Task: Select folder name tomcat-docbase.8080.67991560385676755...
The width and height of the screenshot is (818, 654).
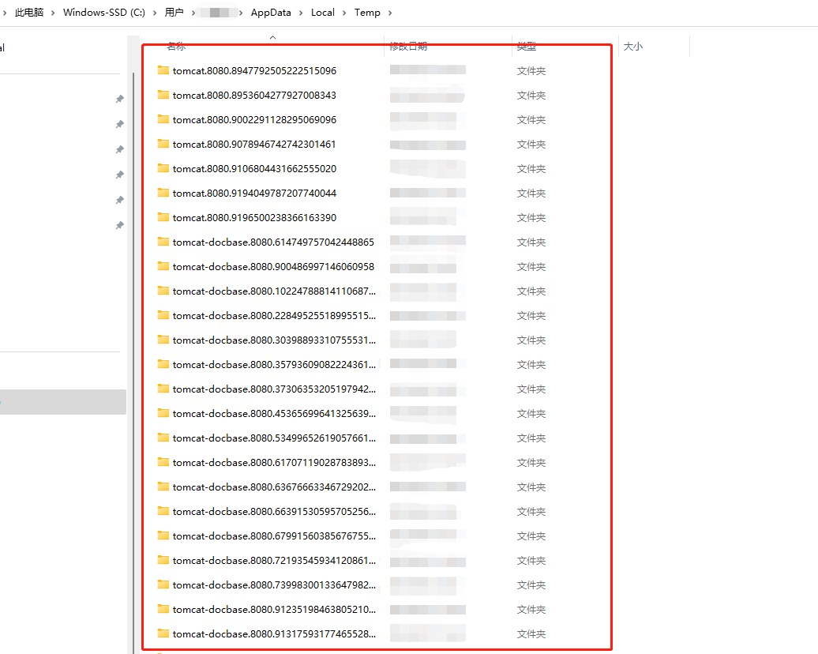Action: pyautogui.click(x=275, y=536)
